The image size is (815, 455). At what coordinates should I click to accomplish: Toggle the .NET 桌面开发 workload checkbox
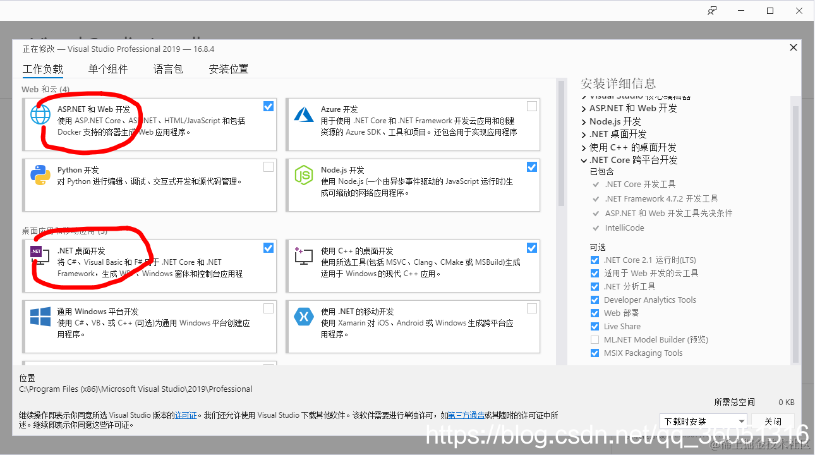(269, 248)
